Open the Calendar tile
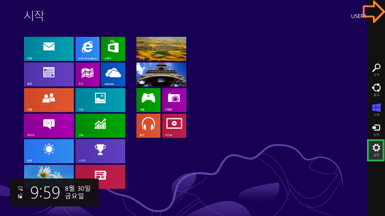This screenshot has height=216, width=385. 49,74
